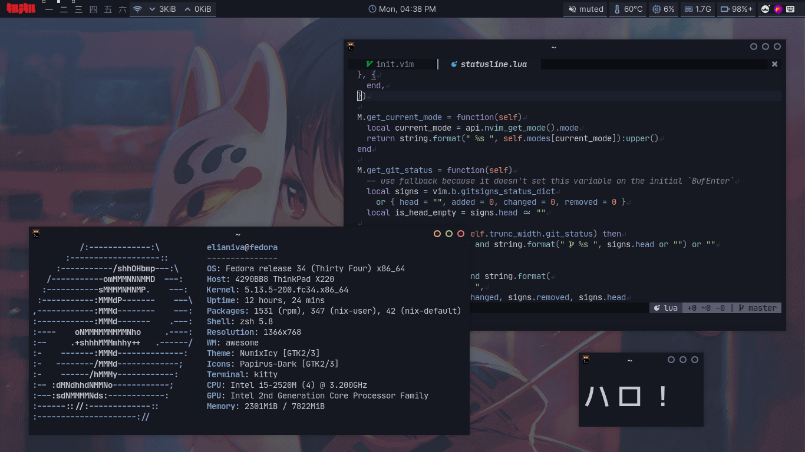Click the Packages: 1531 (rpm) line
The image size is (805, 452).
334,311
